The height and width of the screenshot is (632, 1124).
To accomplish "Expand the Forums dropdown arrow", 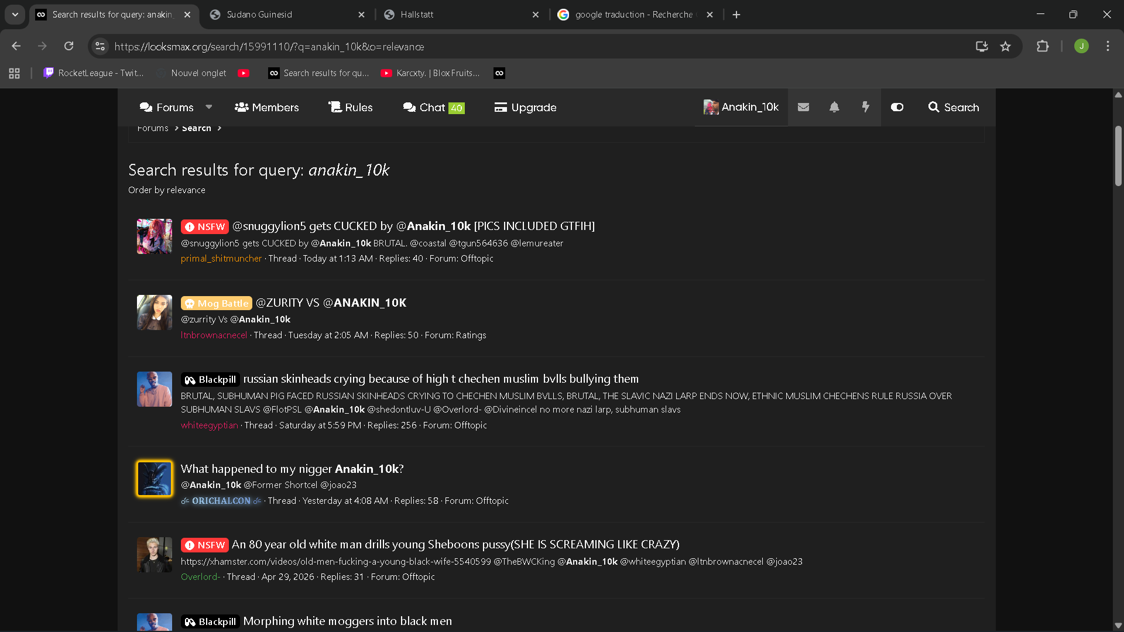I will pos(209,107).
